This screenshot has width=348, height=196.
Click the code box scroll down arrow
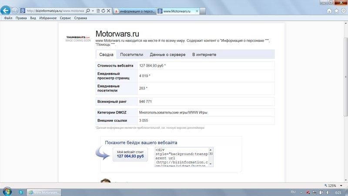click(x=211, y=164)
